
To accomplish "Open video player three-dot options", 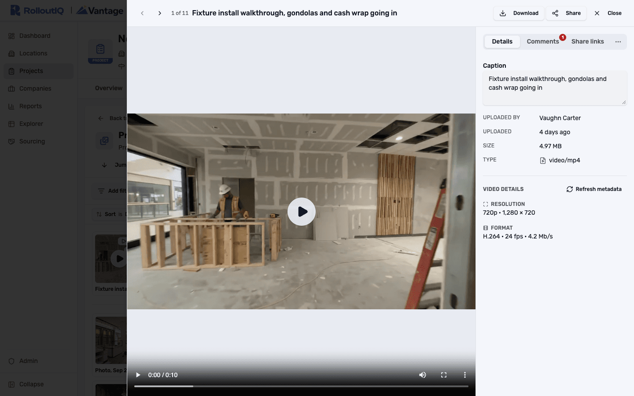I will (464, 375).
